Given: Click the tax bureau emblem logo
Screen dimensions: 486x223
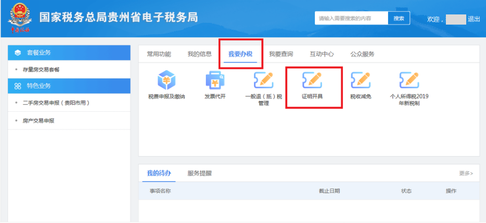Looking at the screenshot, I should [20, 18].
